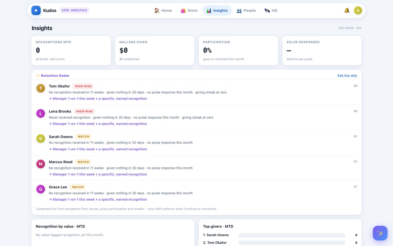Click the Kudos logo icon
Image resolution: width=393 pixels, height=246 pixels.
(36, 10)
